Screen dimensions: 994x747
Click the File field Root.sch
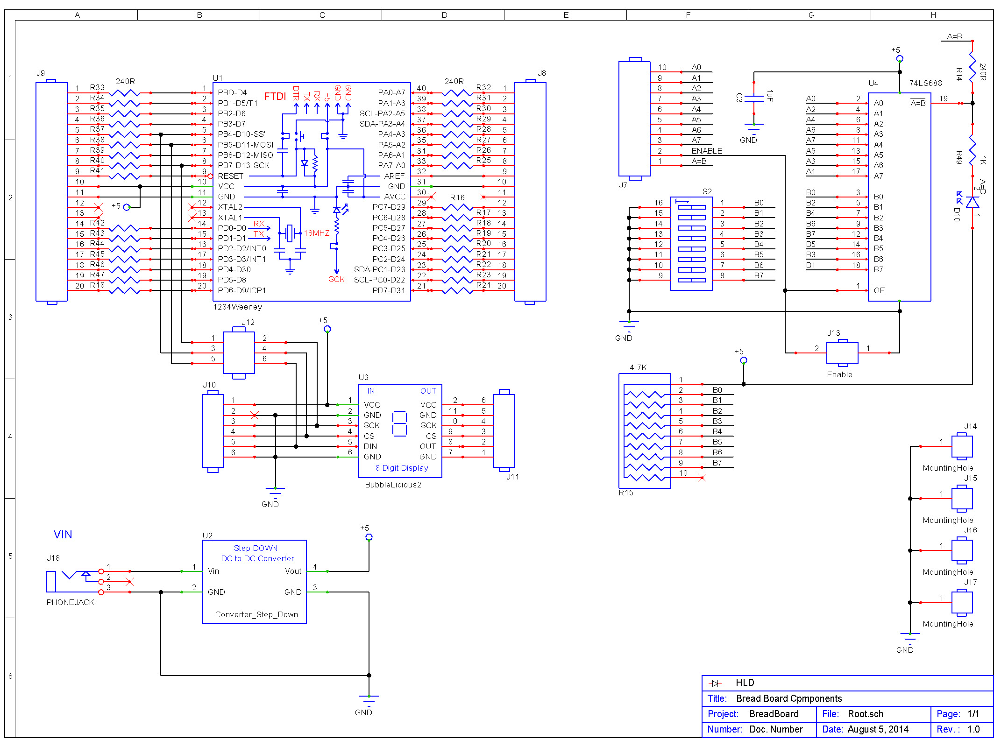click(865, 714)
